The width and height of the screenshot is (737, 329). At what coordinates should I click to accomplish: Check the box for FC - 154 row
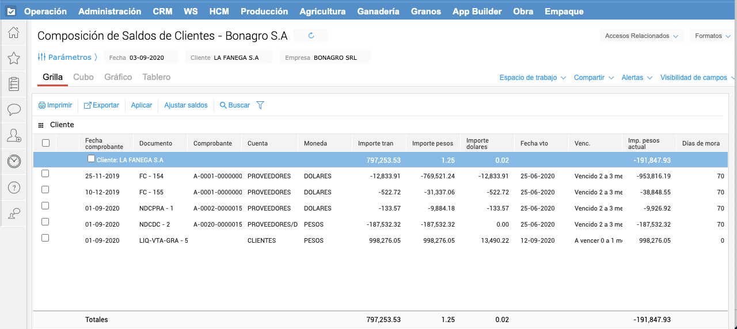[45, 174]
